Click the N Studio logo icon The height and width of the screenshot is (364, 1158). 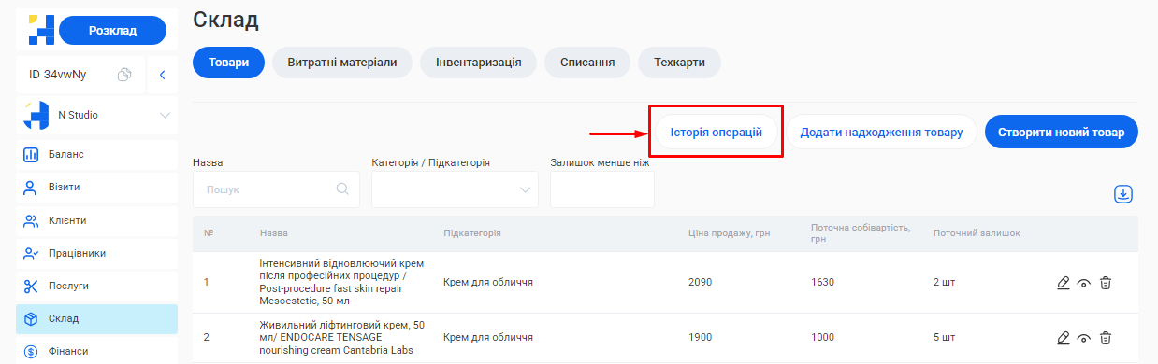[x=36, y=116]
